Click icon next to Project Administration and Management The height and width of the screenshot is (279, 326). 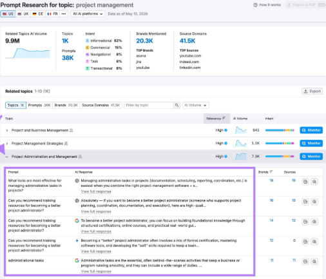[x=80, y=157]
